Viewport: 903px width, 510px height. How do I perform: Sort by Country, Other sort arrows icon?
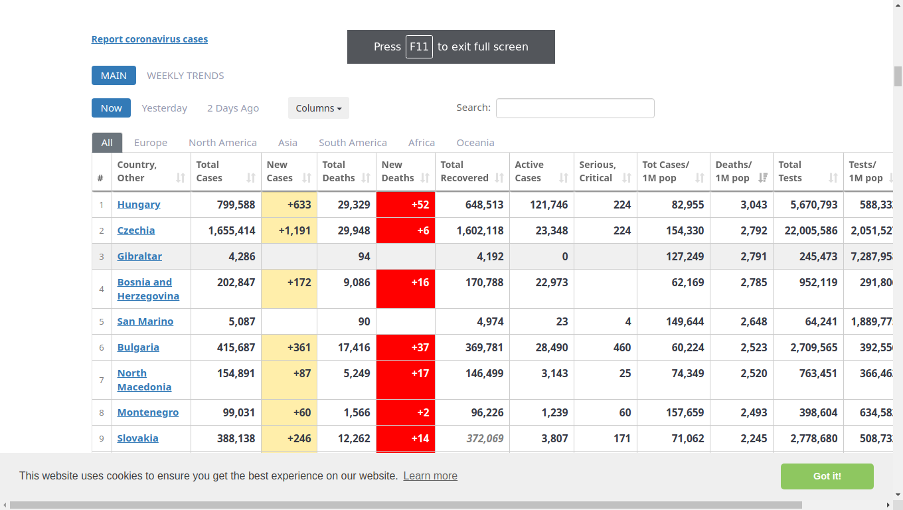point(181,178)
